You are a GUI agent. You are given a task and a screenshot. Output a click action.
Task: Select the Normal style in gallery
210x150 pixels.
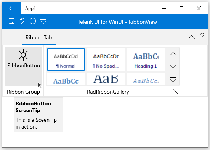tap(66, 60)
